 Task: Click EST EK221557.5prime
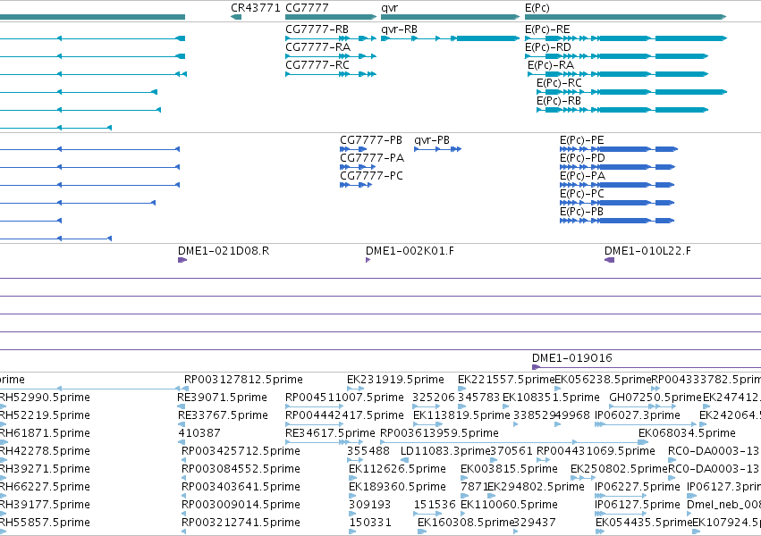point(506,380)
